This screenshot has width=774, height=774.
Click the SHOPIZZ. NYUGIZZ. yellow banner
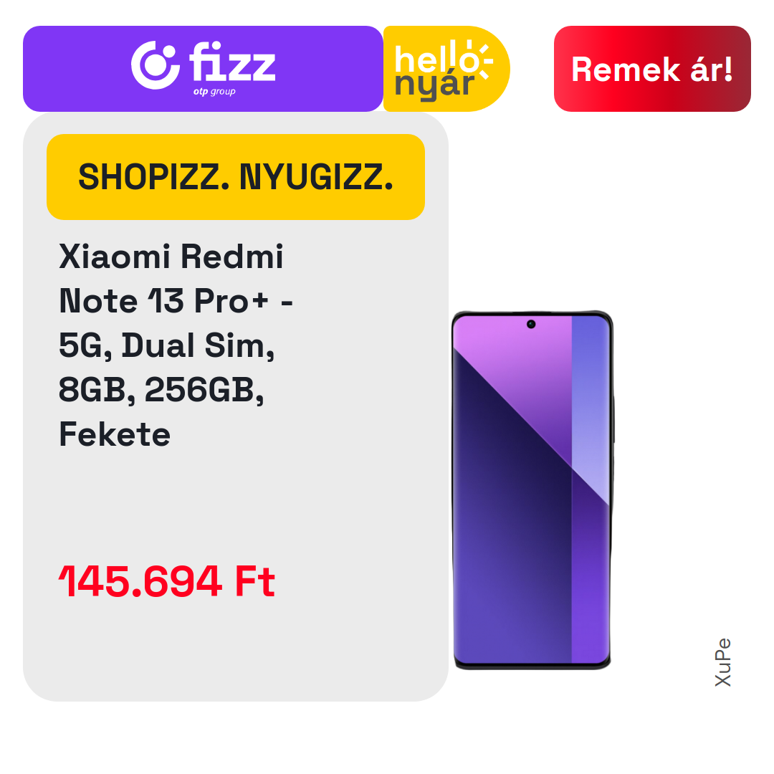click(236, 177)
